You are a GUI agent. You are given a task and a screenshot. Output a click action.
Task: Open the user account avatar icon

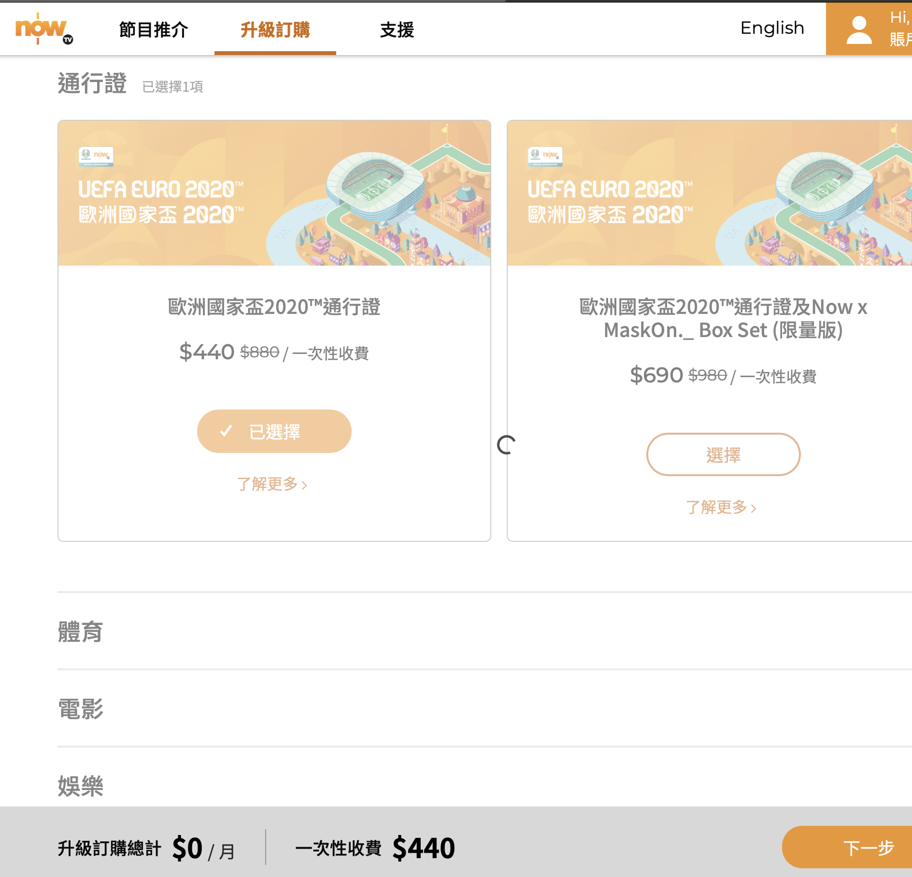(859, 30)
